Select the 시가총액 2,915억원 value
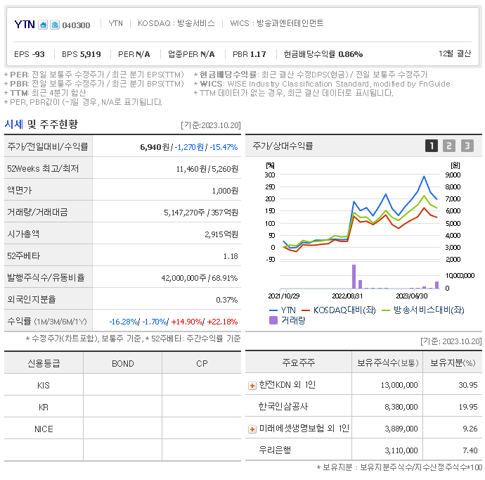Image resolution: width=485 pixels, height=480 pixels. tap(221, 234)
